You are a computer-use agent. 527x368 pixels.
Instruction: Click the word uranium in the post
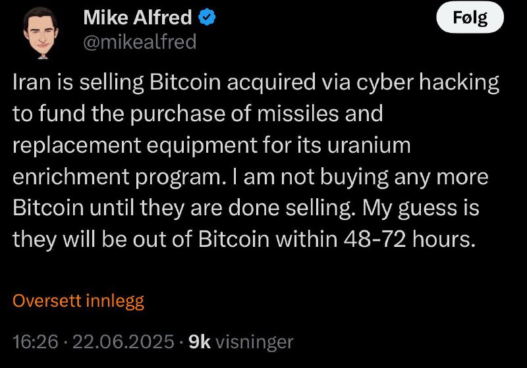point(369,145)
